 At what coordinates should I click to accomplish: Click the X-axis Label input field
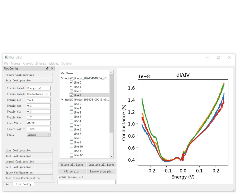[39, 88]
